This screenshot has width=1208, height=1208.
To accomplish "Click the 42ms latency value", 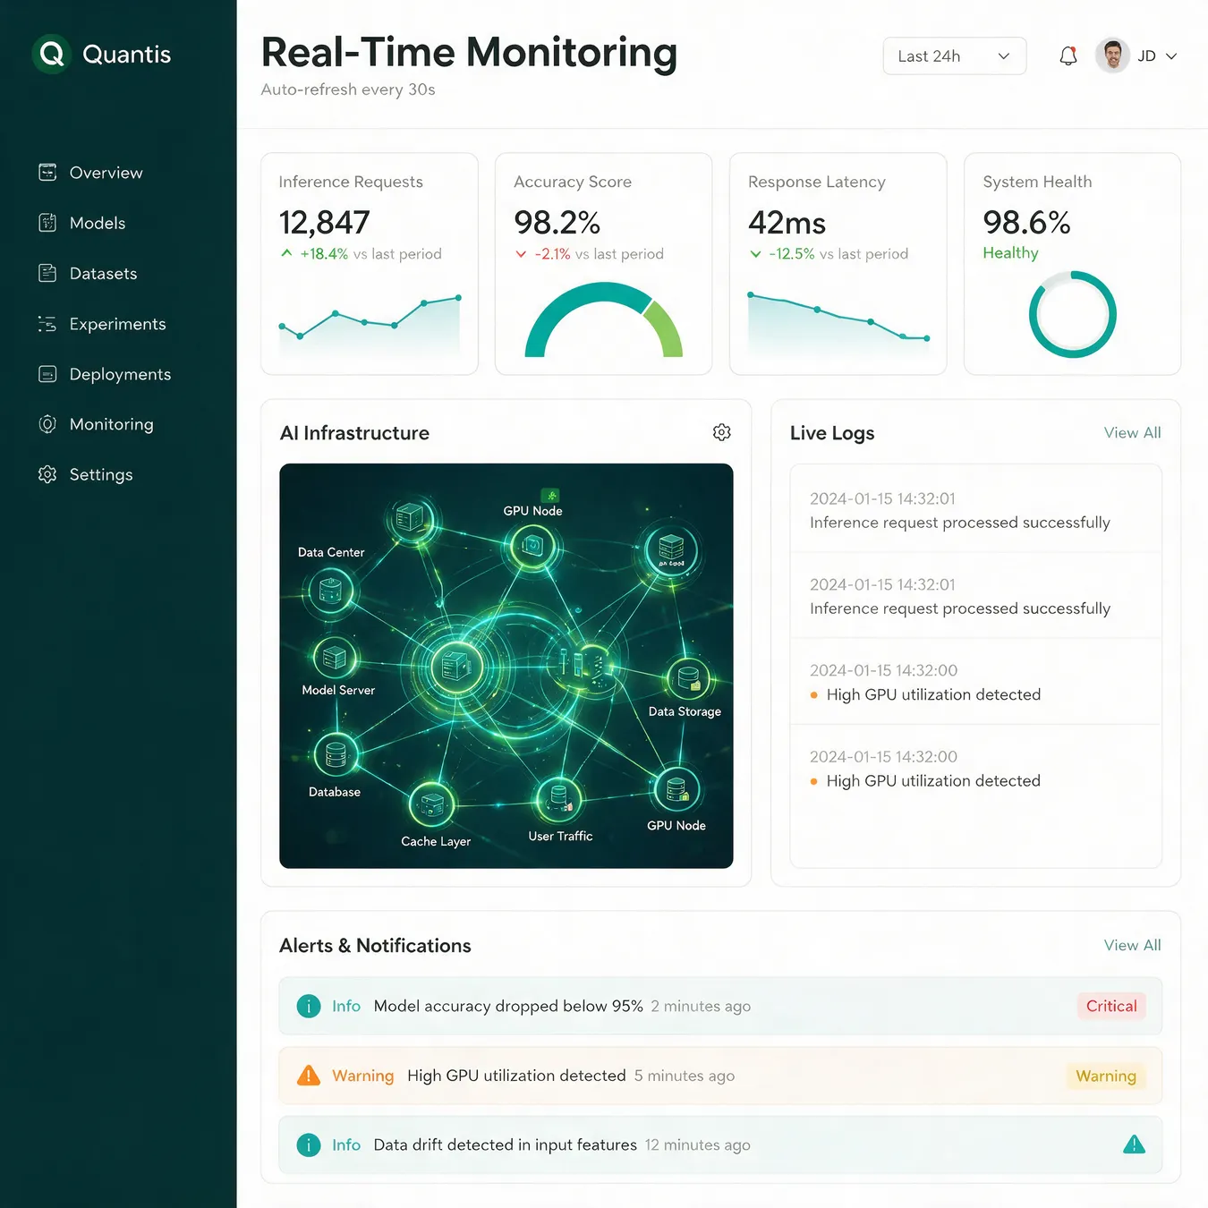I will tap(787, 222).
